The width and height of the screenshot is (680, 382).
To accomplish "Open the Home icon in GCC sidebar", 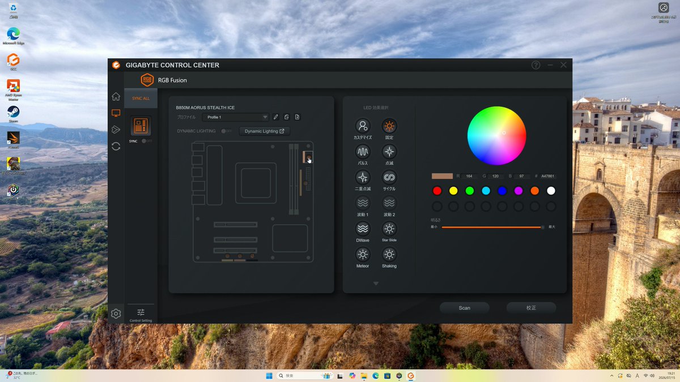I will (x=116, y=96).
